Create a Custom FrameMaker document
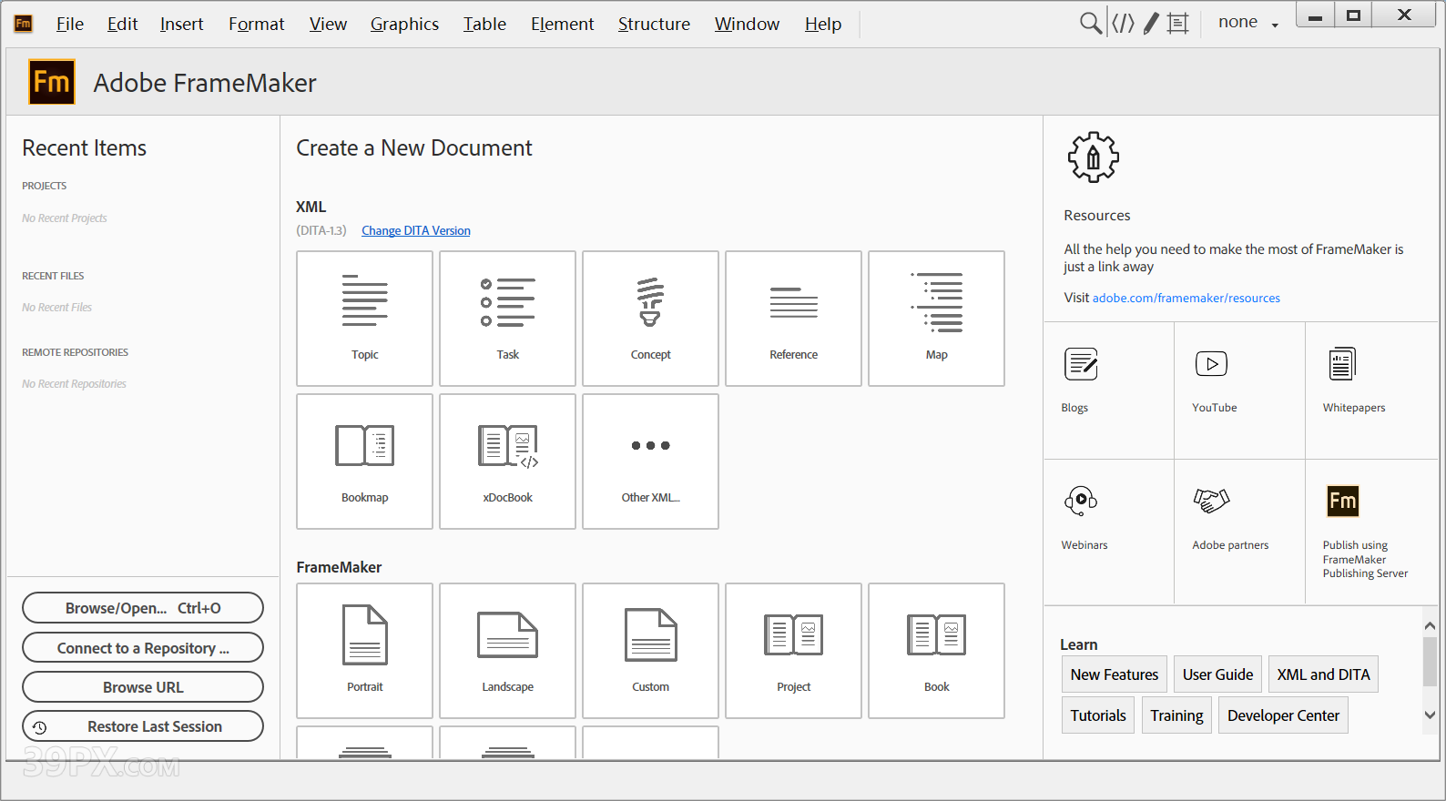This screenshot has width=1446, height=801. pos(650,651)
